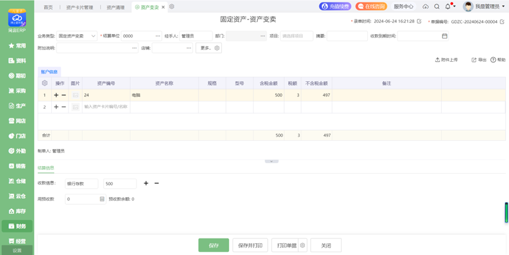
Task: Close the 资产变卖 tab
Action: (x=163, y=7)
